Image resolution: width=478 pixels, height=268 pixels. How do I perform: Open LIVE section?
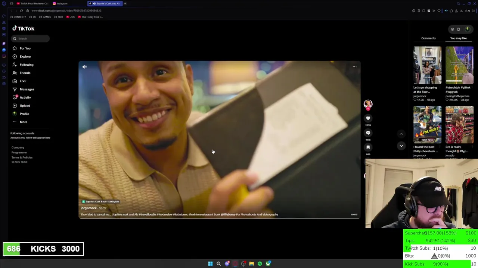(x=19, y=81)
